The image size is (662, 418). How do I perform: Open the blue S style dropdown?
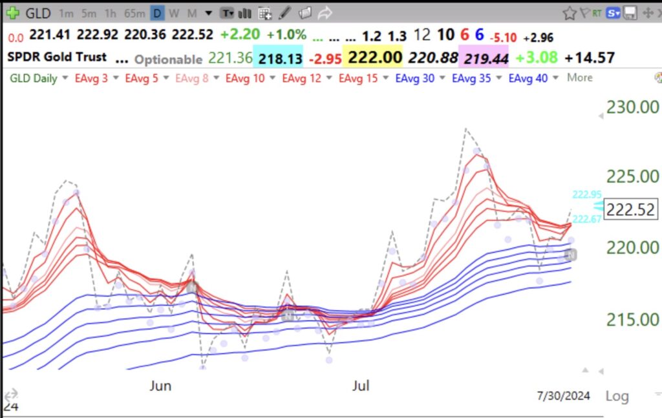613,12
